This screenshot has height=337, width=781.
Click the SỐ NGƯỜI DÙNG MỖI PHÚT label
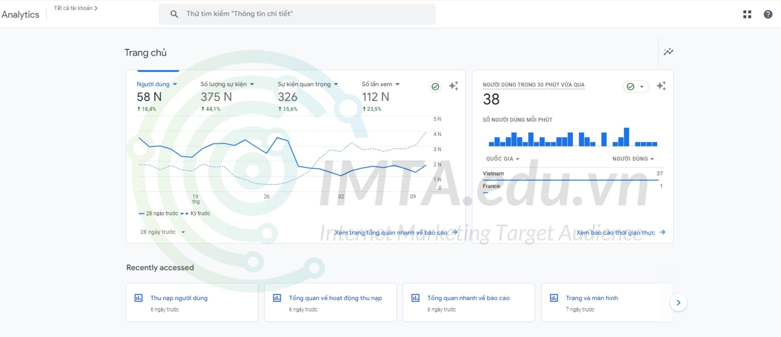coord(517,120)
